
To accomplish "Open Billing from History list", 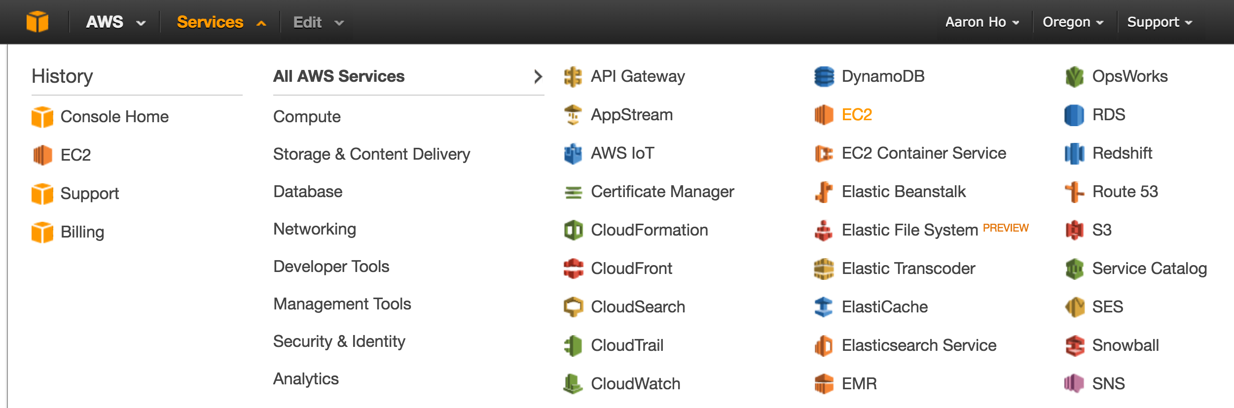I will 82,232.
